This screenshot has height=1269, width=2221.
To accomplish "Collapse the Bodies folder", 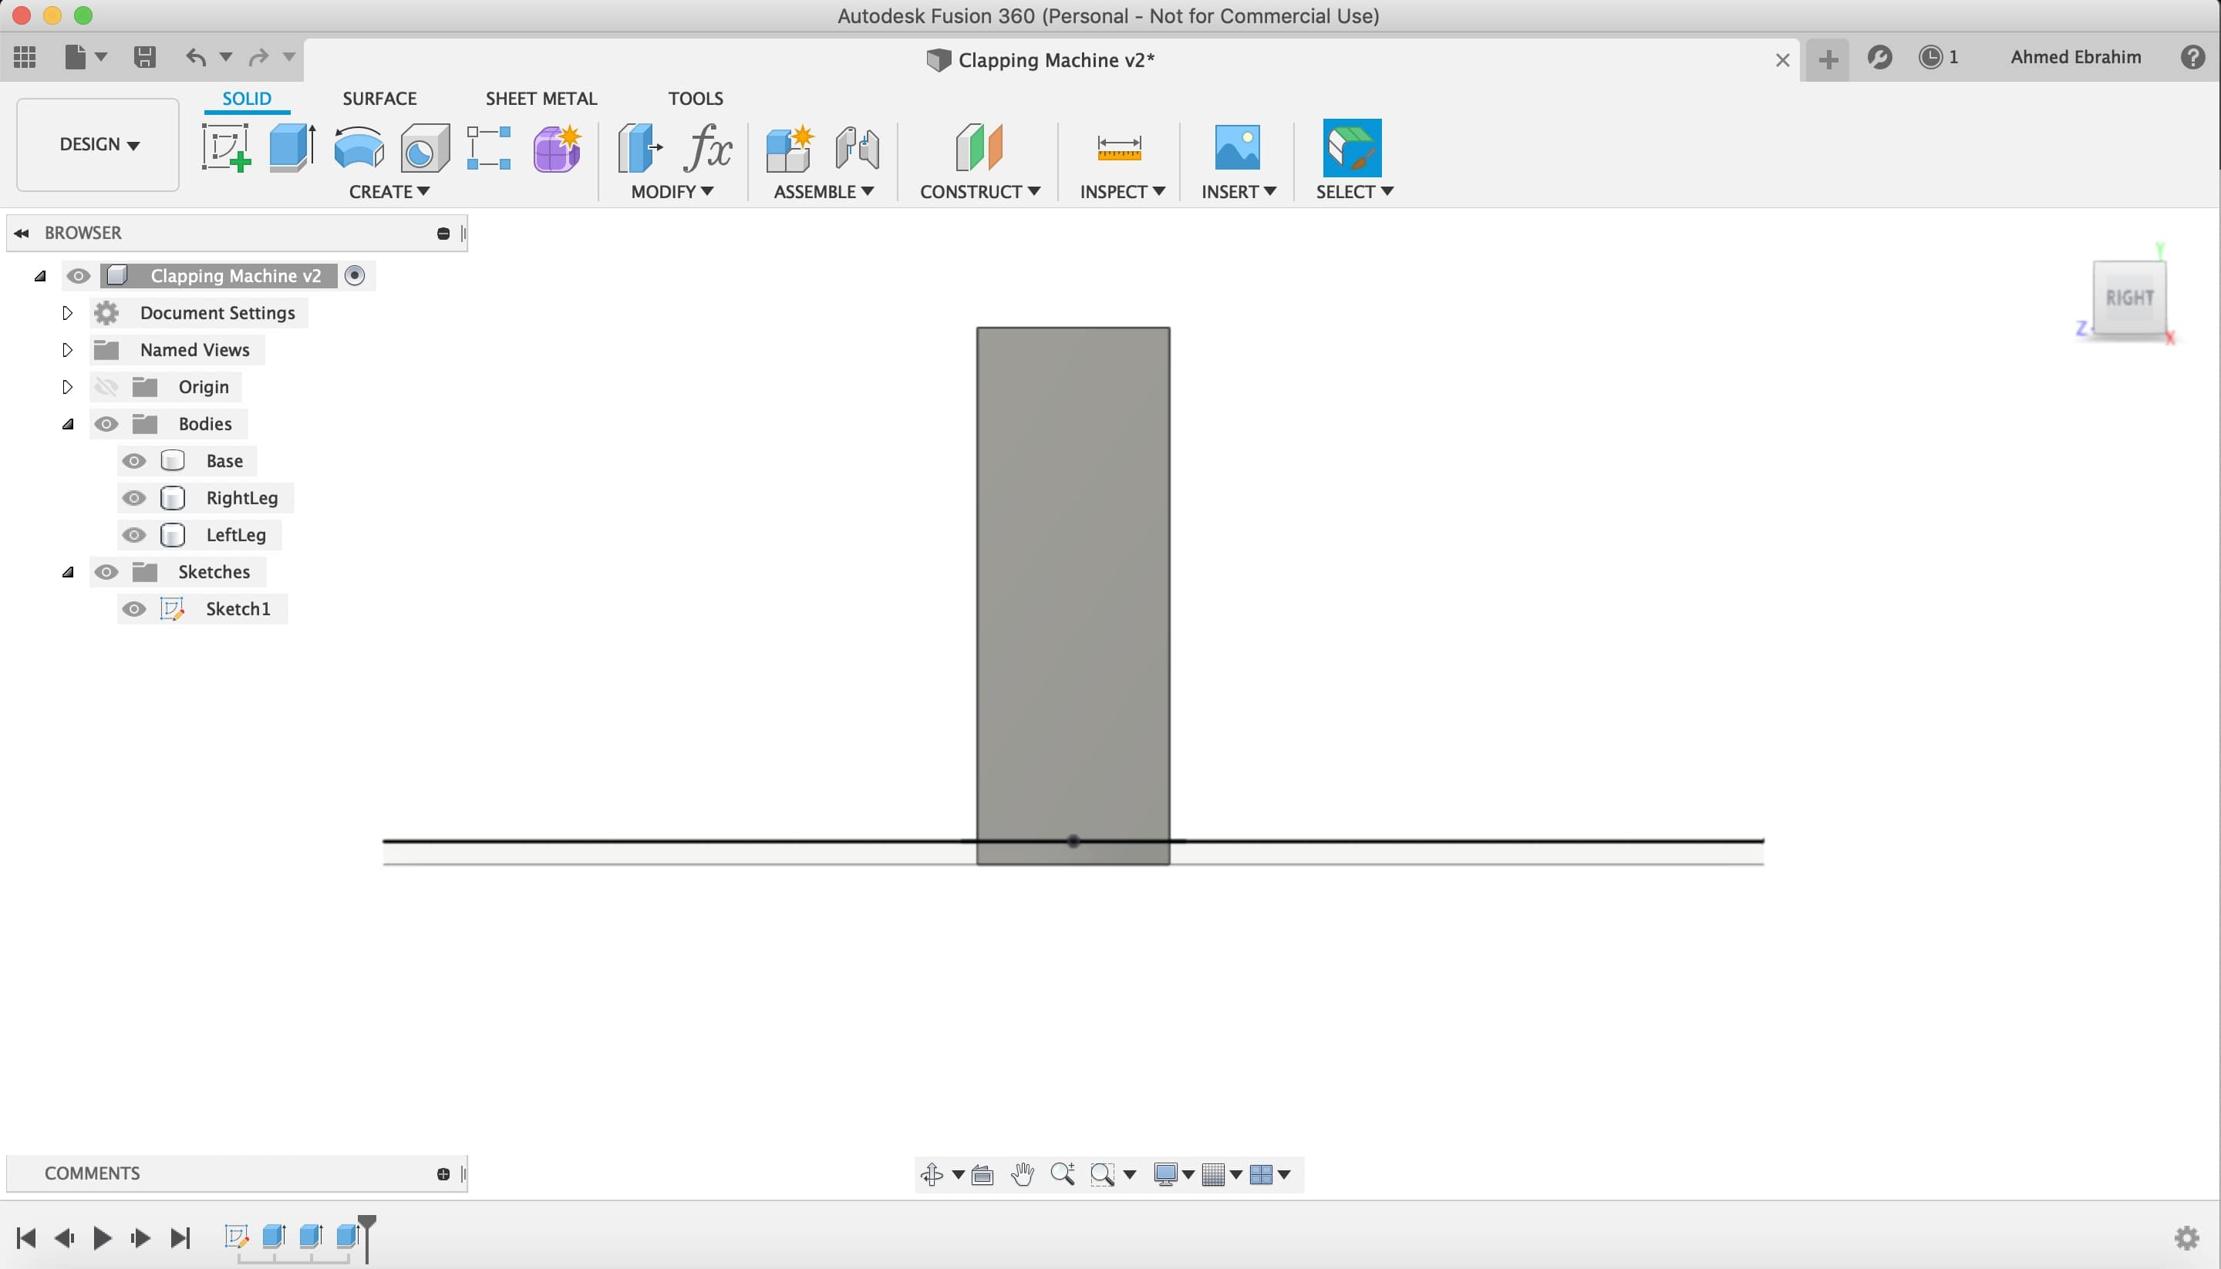I will pyautogui.click(x=66, y=422).
